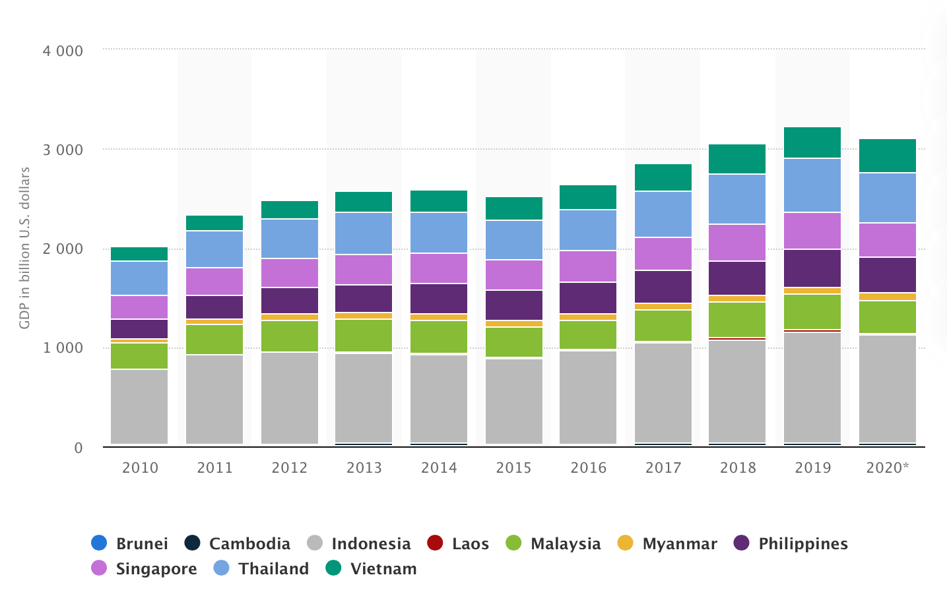Viewport: 947px width, 602px height.
Task: Select the Myanmar segment of the 2017 bar
Action: coord(663,307)
